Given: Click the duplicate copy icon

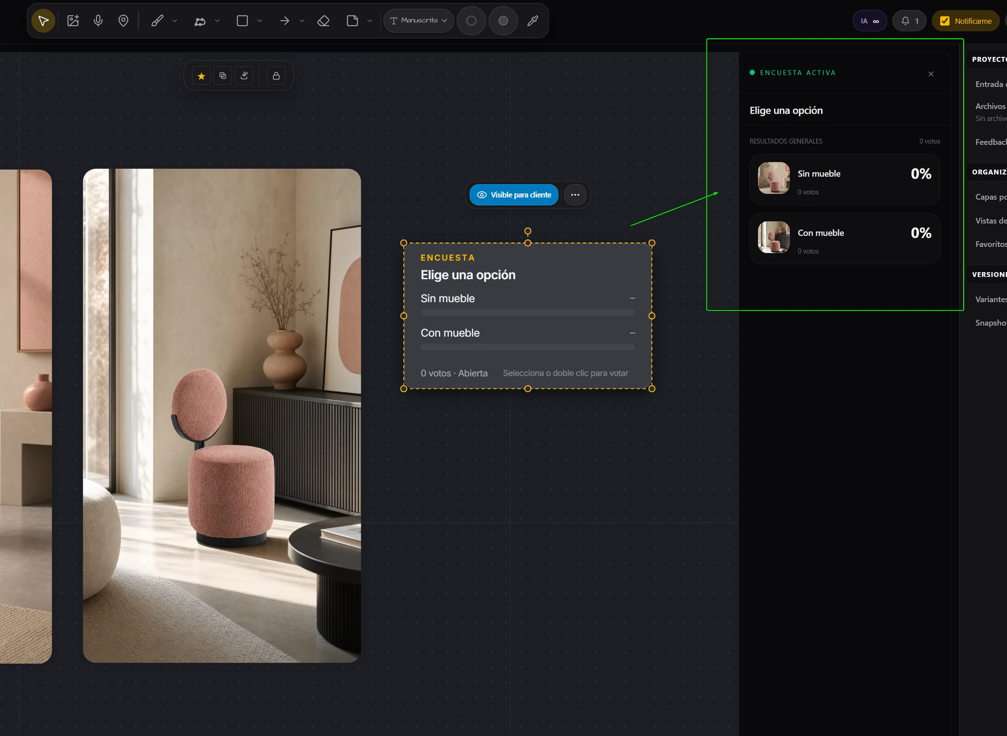Looking at the screenshot, I should click(x=223, y=76).
